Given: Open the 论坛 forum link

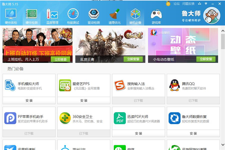Looking at the screenshot, I should pos(177,4).
